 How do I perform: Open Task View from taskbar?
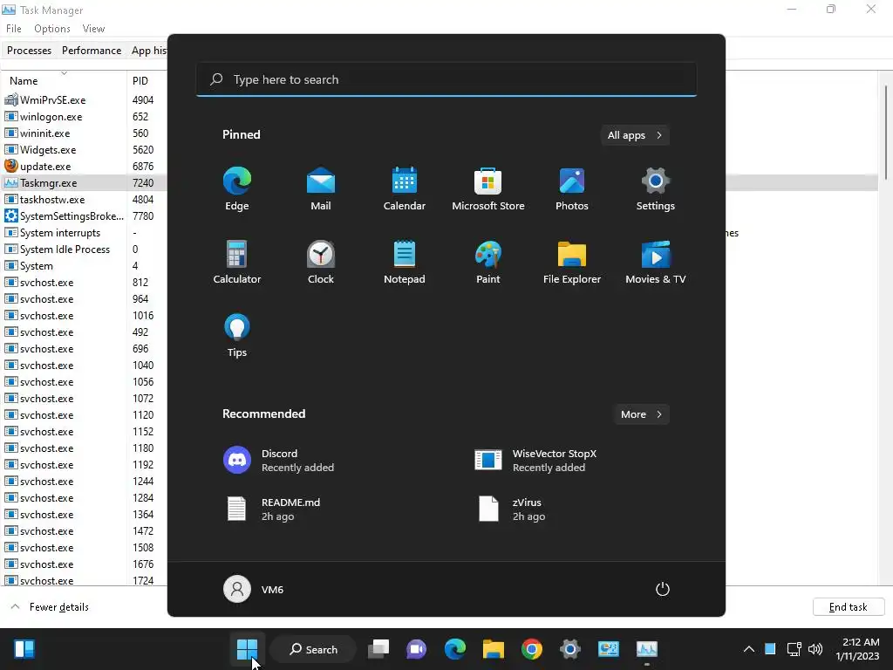378,649
